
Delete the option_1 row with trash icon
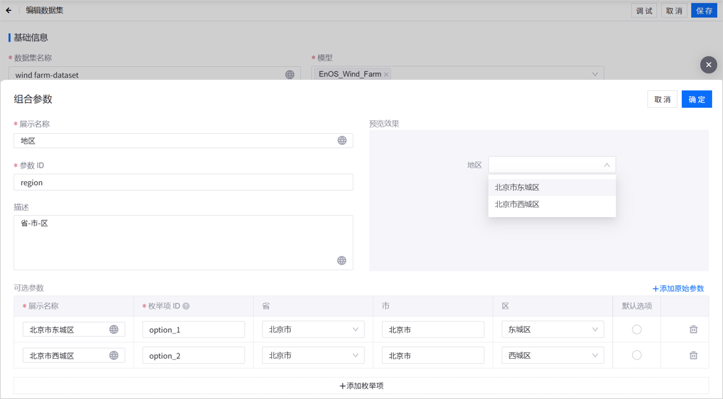(693, 329)
